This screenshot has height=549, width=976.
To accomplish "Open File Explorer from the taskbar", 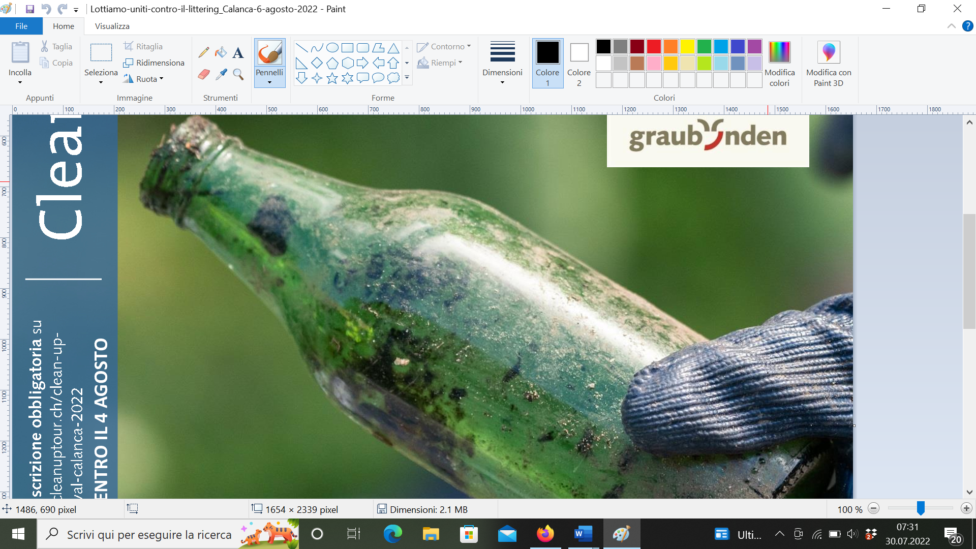I will pyautogui.click(x=431, y=534).
